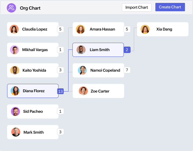
Task: Click Mikhail Vargas's profile picture
Action: (x=14, y=50)
